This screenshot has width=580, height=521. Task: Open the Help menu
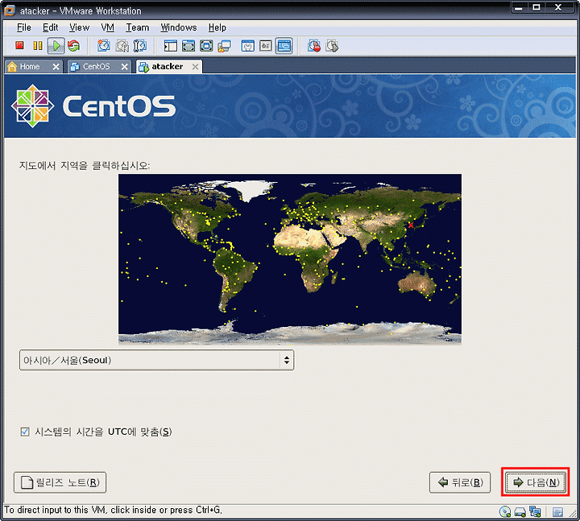217,27
